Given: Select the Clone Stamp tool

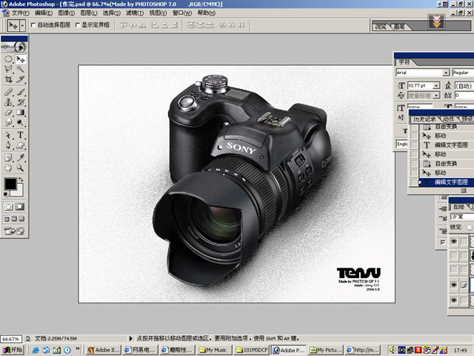Looking at the screenshot, I should (8, 102).
